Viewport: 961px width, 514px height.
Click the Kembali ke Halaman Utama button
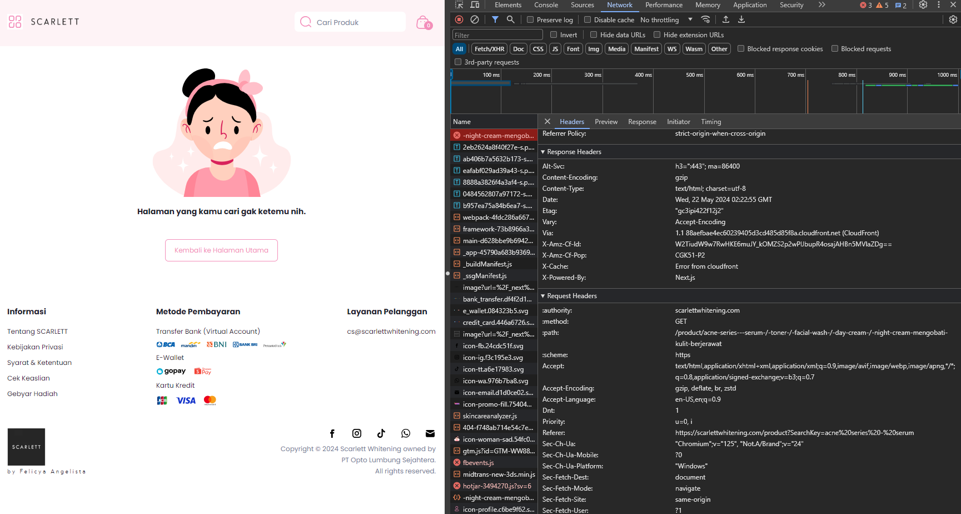221,250
